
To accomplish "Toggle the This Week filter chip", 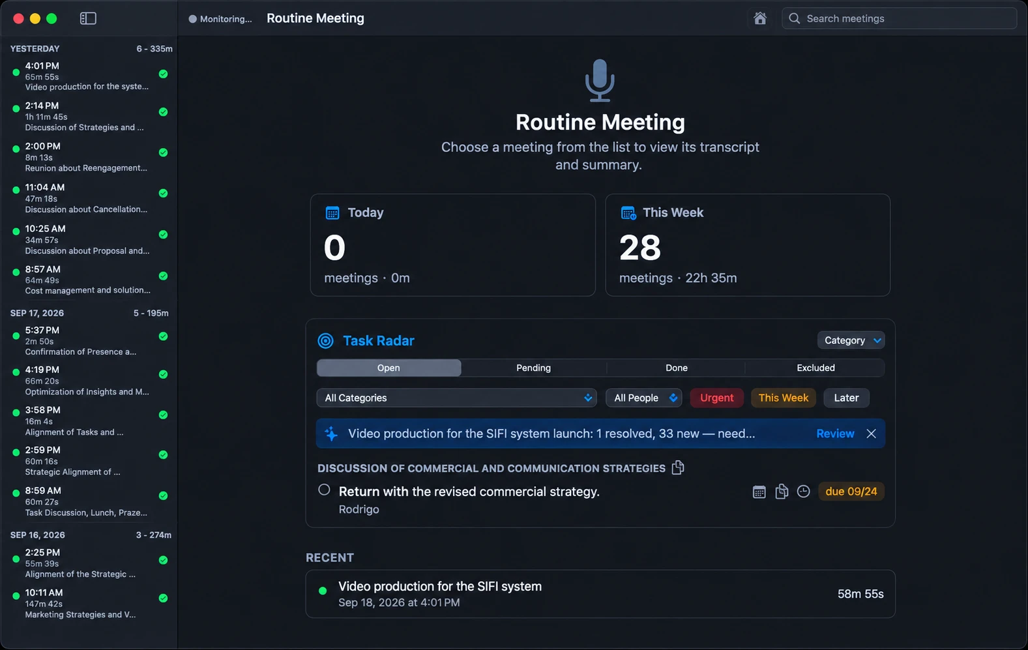I will (783, 398).
